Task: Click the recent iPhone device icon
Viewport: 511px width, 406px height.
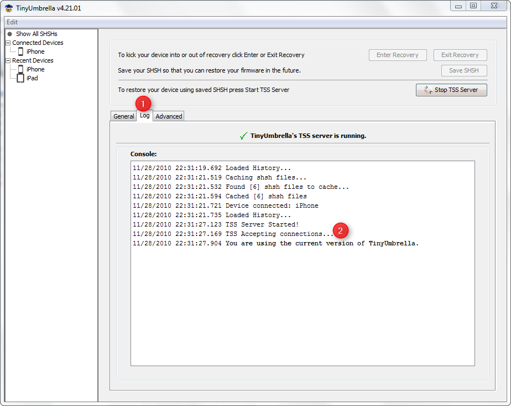Action: [20, 69]
